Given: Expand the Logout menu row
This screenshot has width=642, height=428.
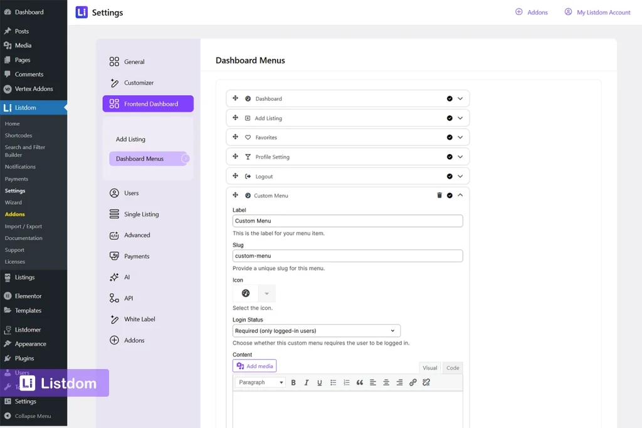Looking at the screenshot, I should point(460,176).
